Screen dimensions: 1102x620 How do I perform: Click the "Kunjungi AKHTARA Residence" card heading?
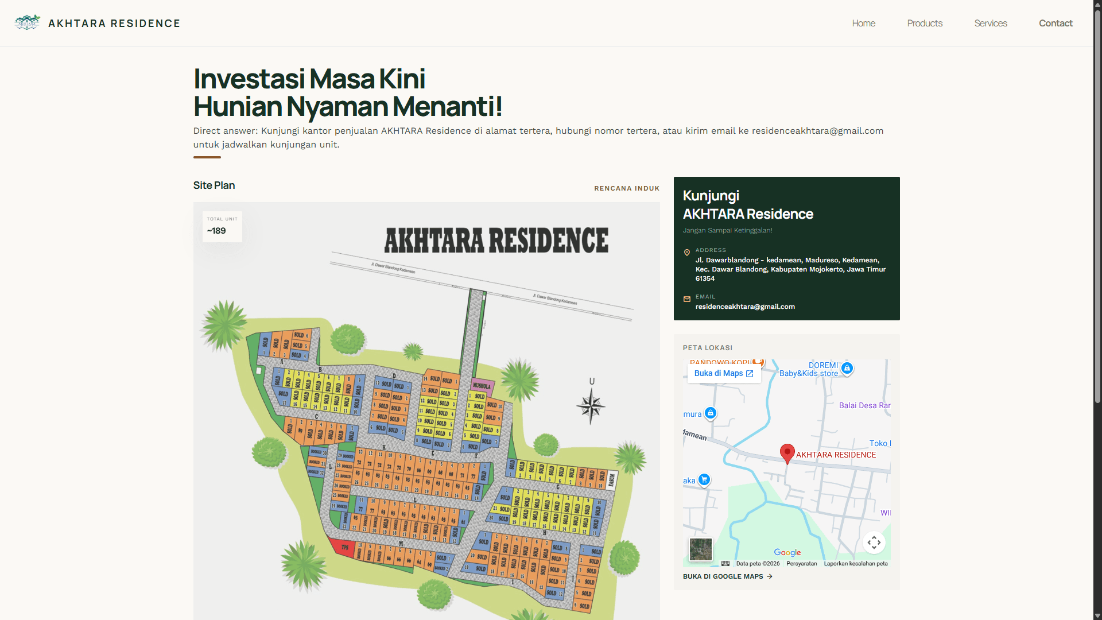(748, 205)
